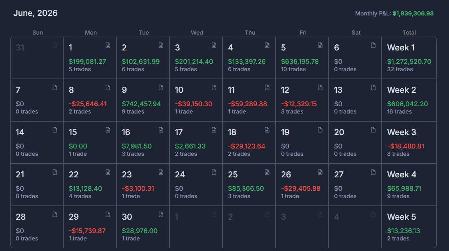Open the blank note icon on June 21

55,172
